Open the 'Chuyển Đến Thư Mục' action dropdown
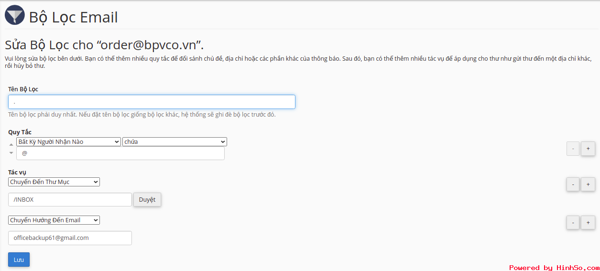The width and height of the screenshot is (600, 271). [x=54, y=182]
